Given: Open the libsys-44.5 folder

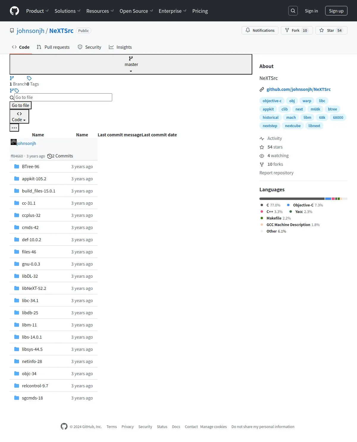Looking at the screenshot, I should 32,349.
